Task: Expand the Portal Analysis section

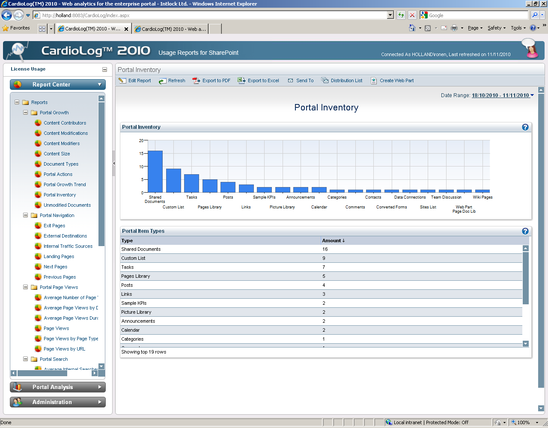Action: point(100,387)
